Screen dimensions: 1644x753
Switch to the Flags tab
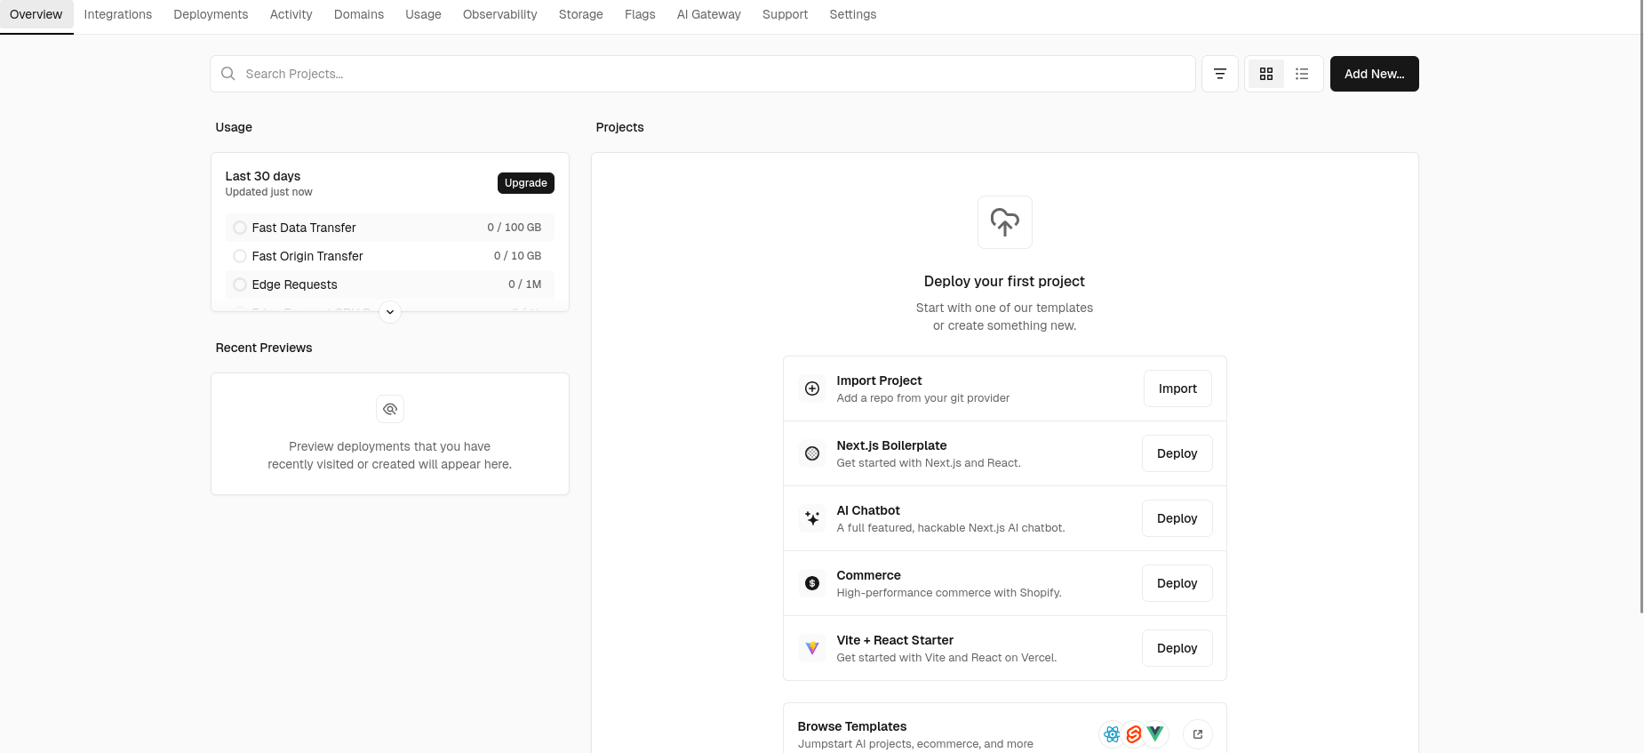tap(640, 15)
